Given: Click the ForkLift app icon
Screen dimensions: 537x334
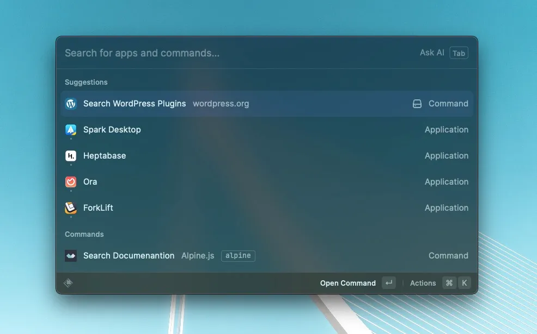Looking at the screenshot, I should 71,208.
